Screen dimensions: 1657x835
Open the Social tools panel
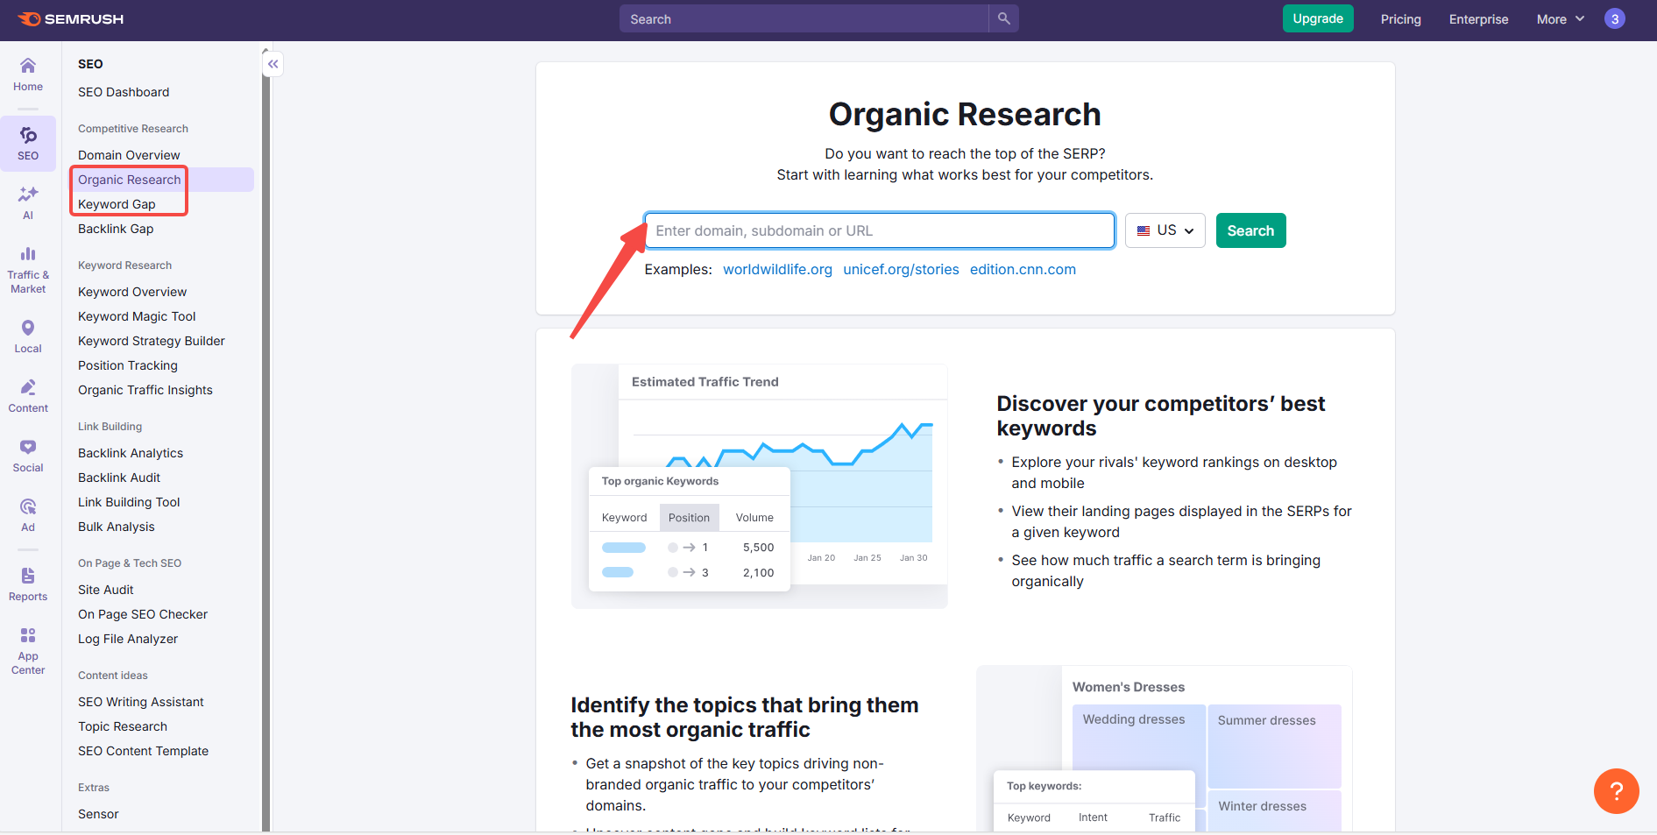pos(27,453)
